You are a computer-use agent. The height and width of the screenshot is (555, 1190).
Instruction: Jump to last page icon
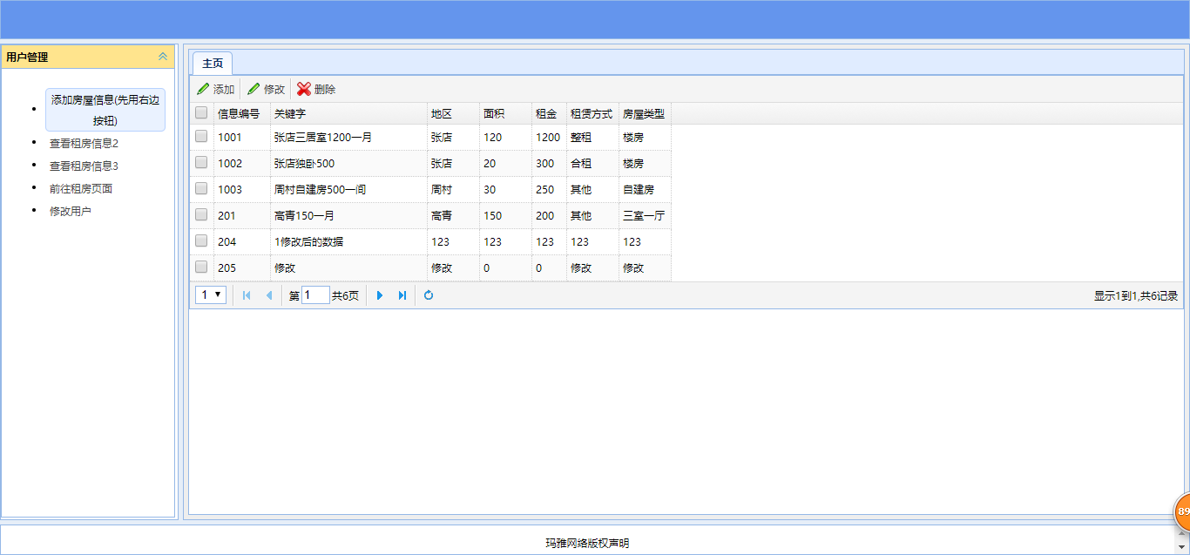pyautogui.click(x=402, y=295)
